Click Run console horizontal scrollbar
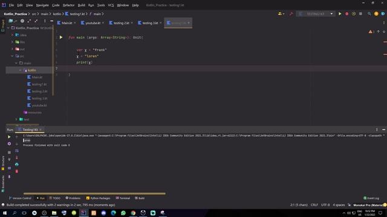 pyautogui.click(x=94, y=193)
